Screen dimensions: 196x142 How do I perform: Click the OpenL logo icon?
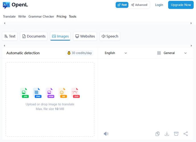pos(6,5)
